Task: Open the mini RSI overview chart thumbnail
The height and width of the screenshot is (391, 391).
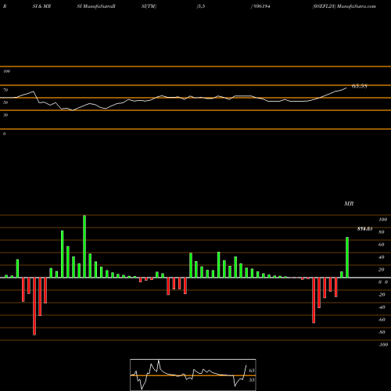Action: pyautogui.click(x=193, y=375)
